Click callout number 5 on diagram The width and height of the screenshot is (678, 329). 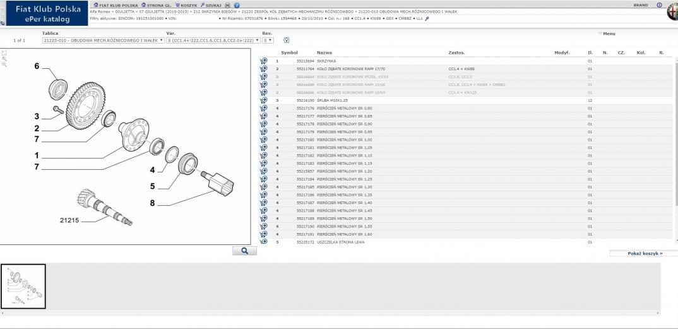point(152,186)
